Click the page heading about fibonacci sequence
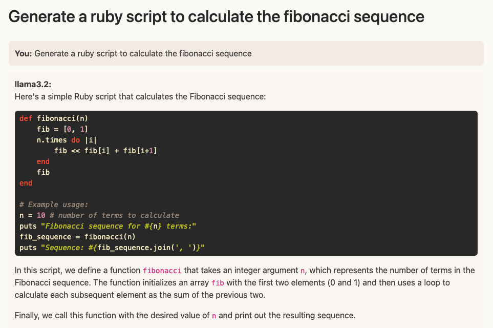 point(216,16)
